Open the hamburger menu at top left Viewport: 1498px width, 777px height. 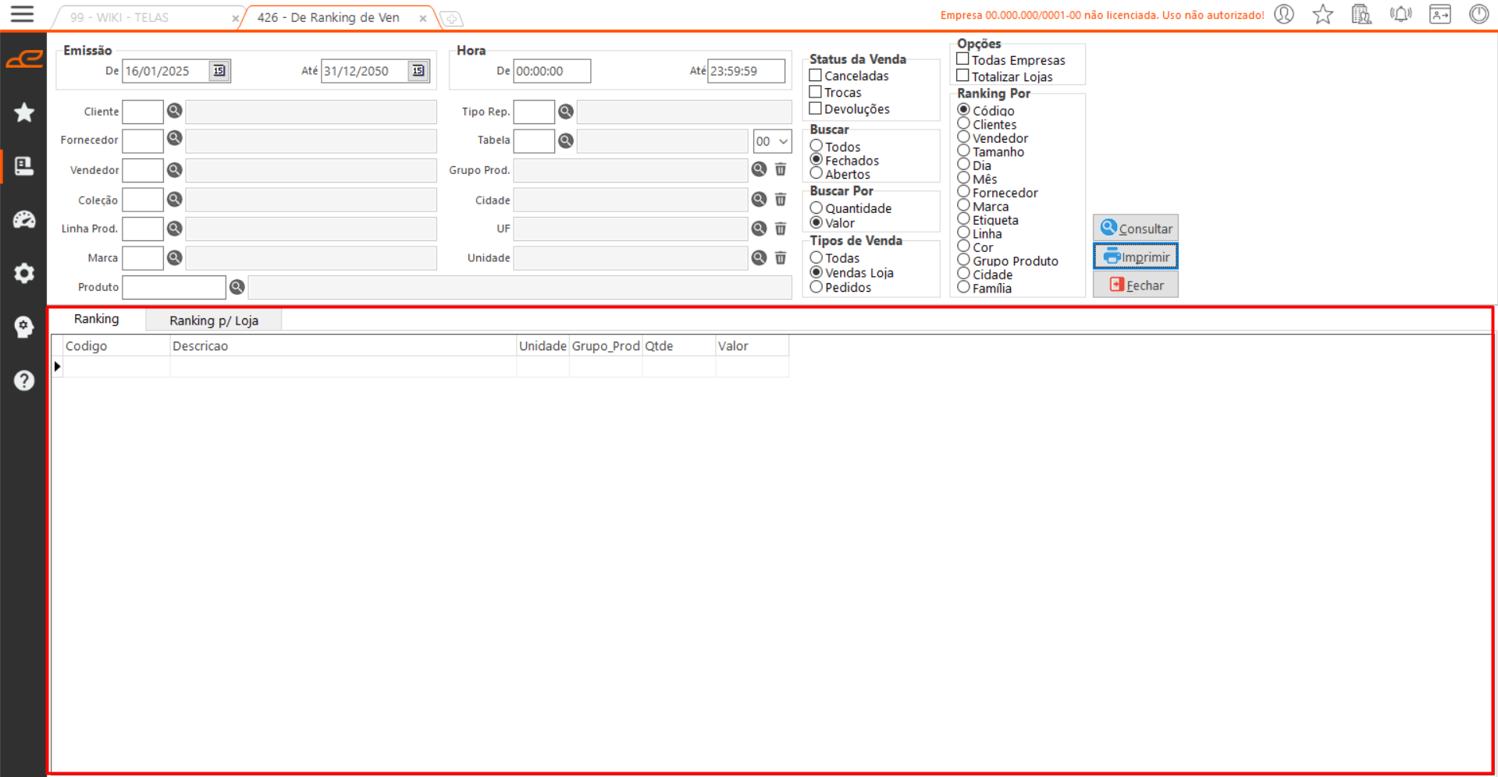(22, 14)
